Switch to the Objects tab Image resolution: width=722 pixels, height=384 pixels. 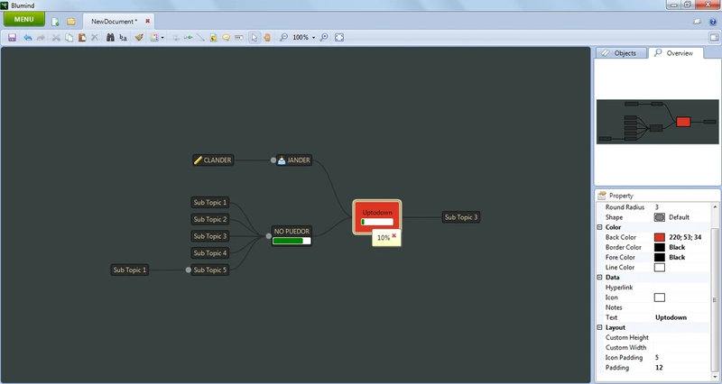620,53
